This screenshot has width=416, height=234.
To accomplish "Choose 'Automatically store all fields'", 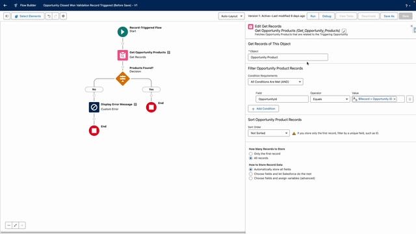I will pyautogui.click(x=251, y=169).
